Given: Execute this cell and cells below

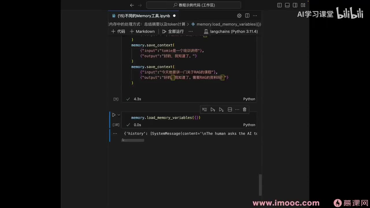Looking at the screenshot, I should (x=221, y=109).
